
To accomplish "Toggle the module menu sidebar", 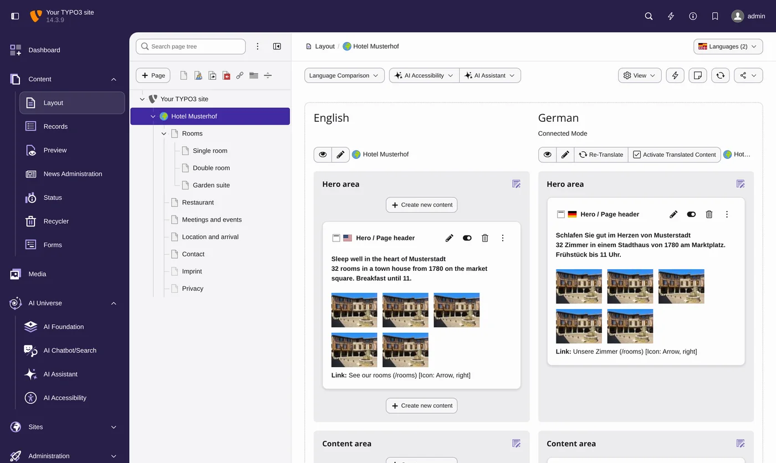I will click(15, 16).
